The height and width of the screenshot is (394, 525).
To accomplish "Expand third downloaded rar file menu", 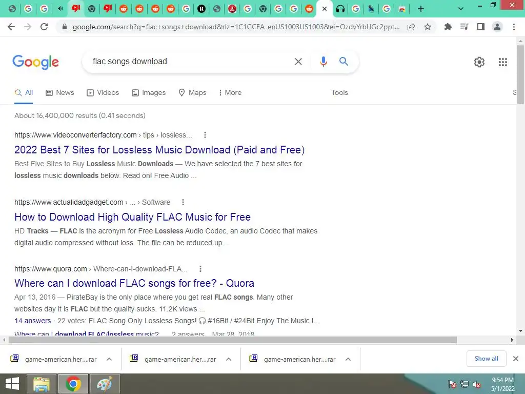I will [x=348, y=359].
